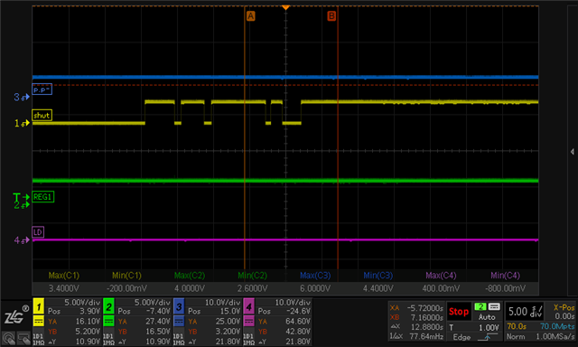Tap the touch-screen icon right of gesture icon

coord(23,339)
